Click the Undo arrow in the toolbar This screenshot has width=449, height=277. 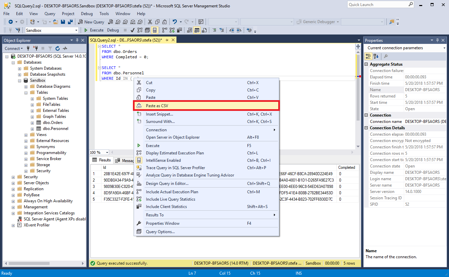(175, 22)
